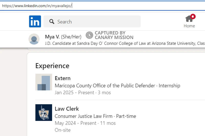
Task: Click the J.D. Candidate headline text
Action: (125, 43)
